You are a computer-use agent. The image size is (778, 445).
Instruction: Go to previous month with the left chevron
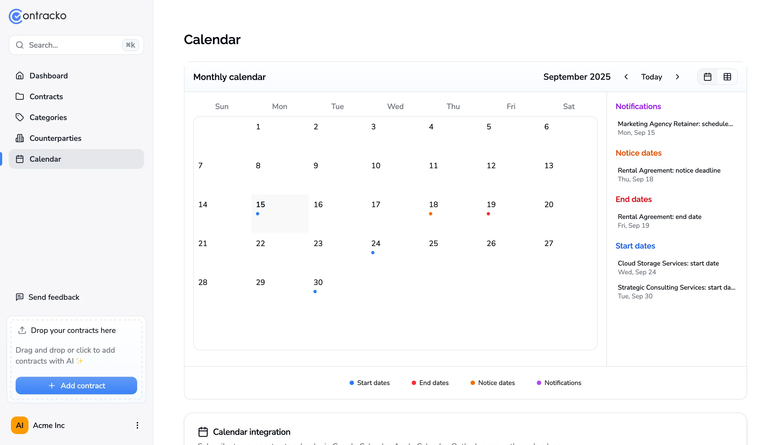click(x=626, y=77)
